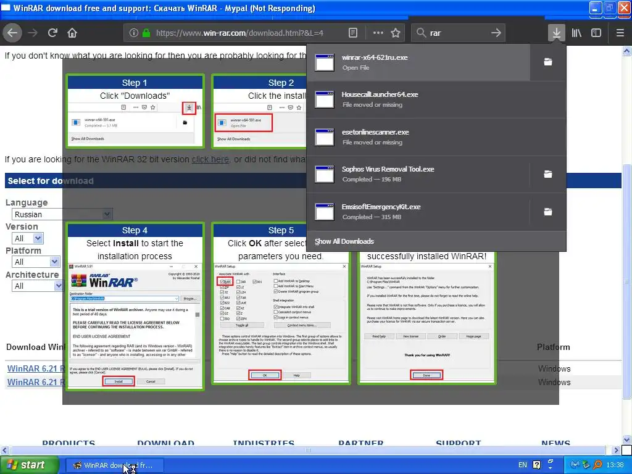Image resolution: width=632 pixels, height=474 pixels.
Task: Click the taskbar help question mark icon
Action: point(537,465)
